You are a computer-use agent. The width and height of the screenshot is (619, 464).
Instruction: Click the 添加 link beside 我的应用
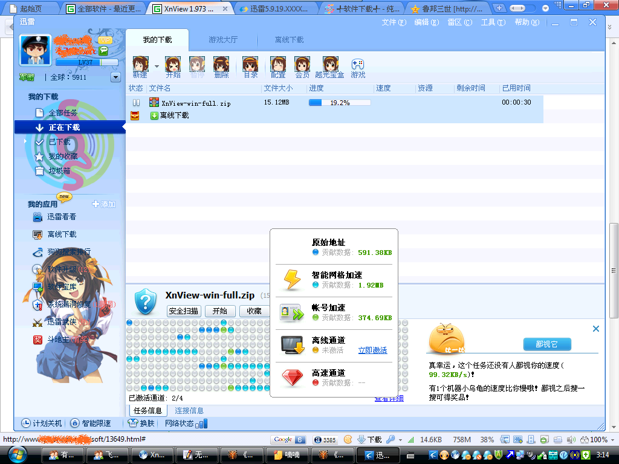click(104, 204)
